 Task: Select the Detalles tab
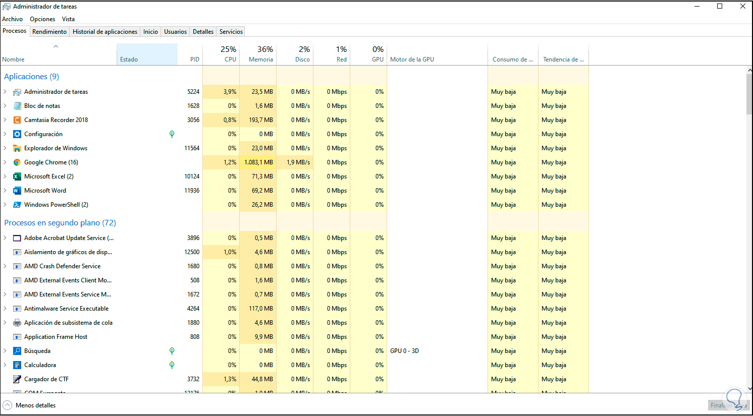point(203,32)
